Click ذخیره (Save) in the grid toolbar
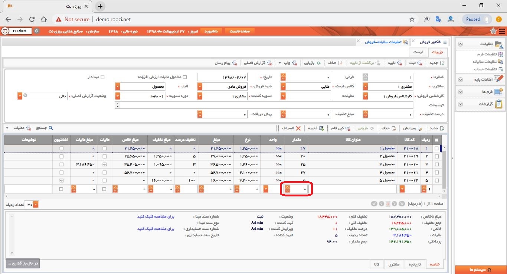The height and width of the screenshot is (274, 507). [315, 128]
